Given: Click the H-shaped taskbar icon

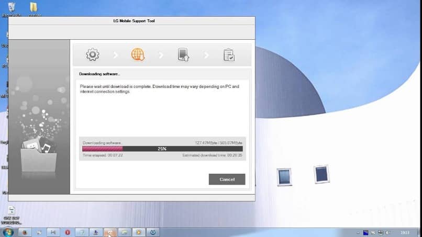Looking at the screenshot, I should pos(53,232).
